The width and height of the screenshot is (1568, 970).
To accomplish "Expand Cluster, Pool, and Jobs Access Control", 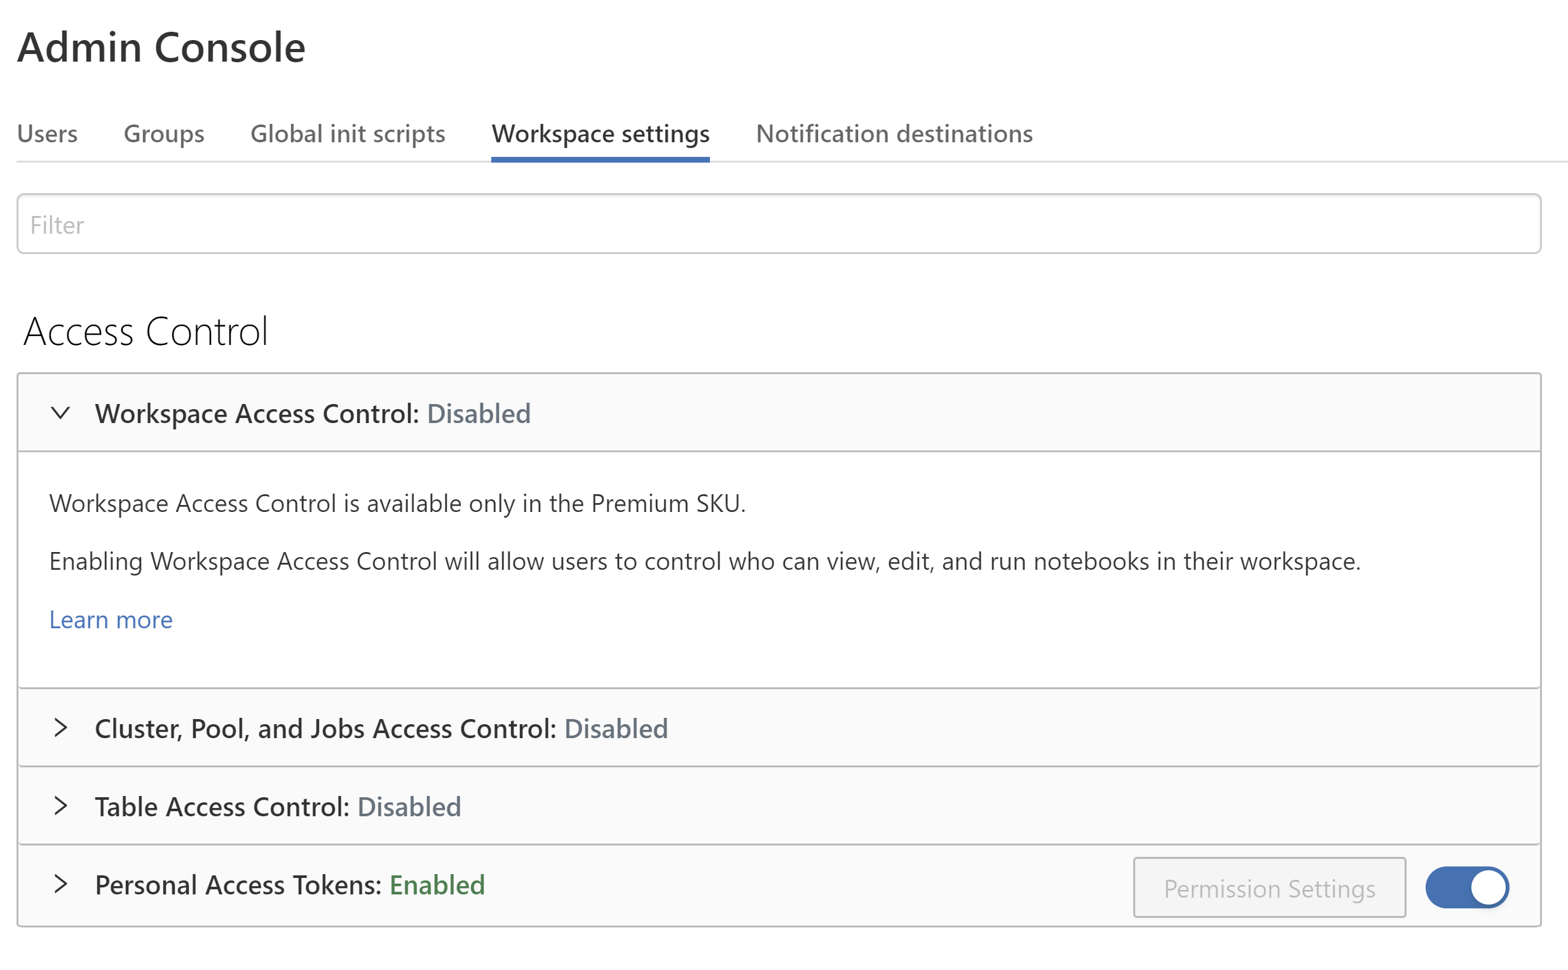I will pyautogui.click(x=62, y=728).
